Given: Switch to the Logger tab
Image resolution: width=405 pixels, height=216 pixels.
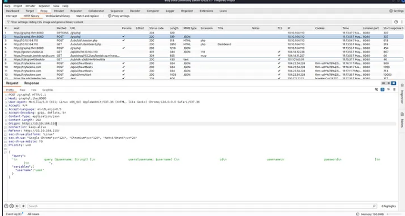Looking at the screenshot, I should coord(170,11).
